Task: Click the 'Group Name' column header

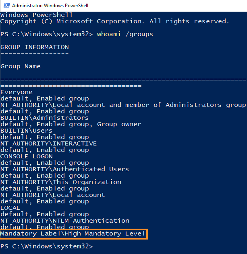Action: [21, 66]
